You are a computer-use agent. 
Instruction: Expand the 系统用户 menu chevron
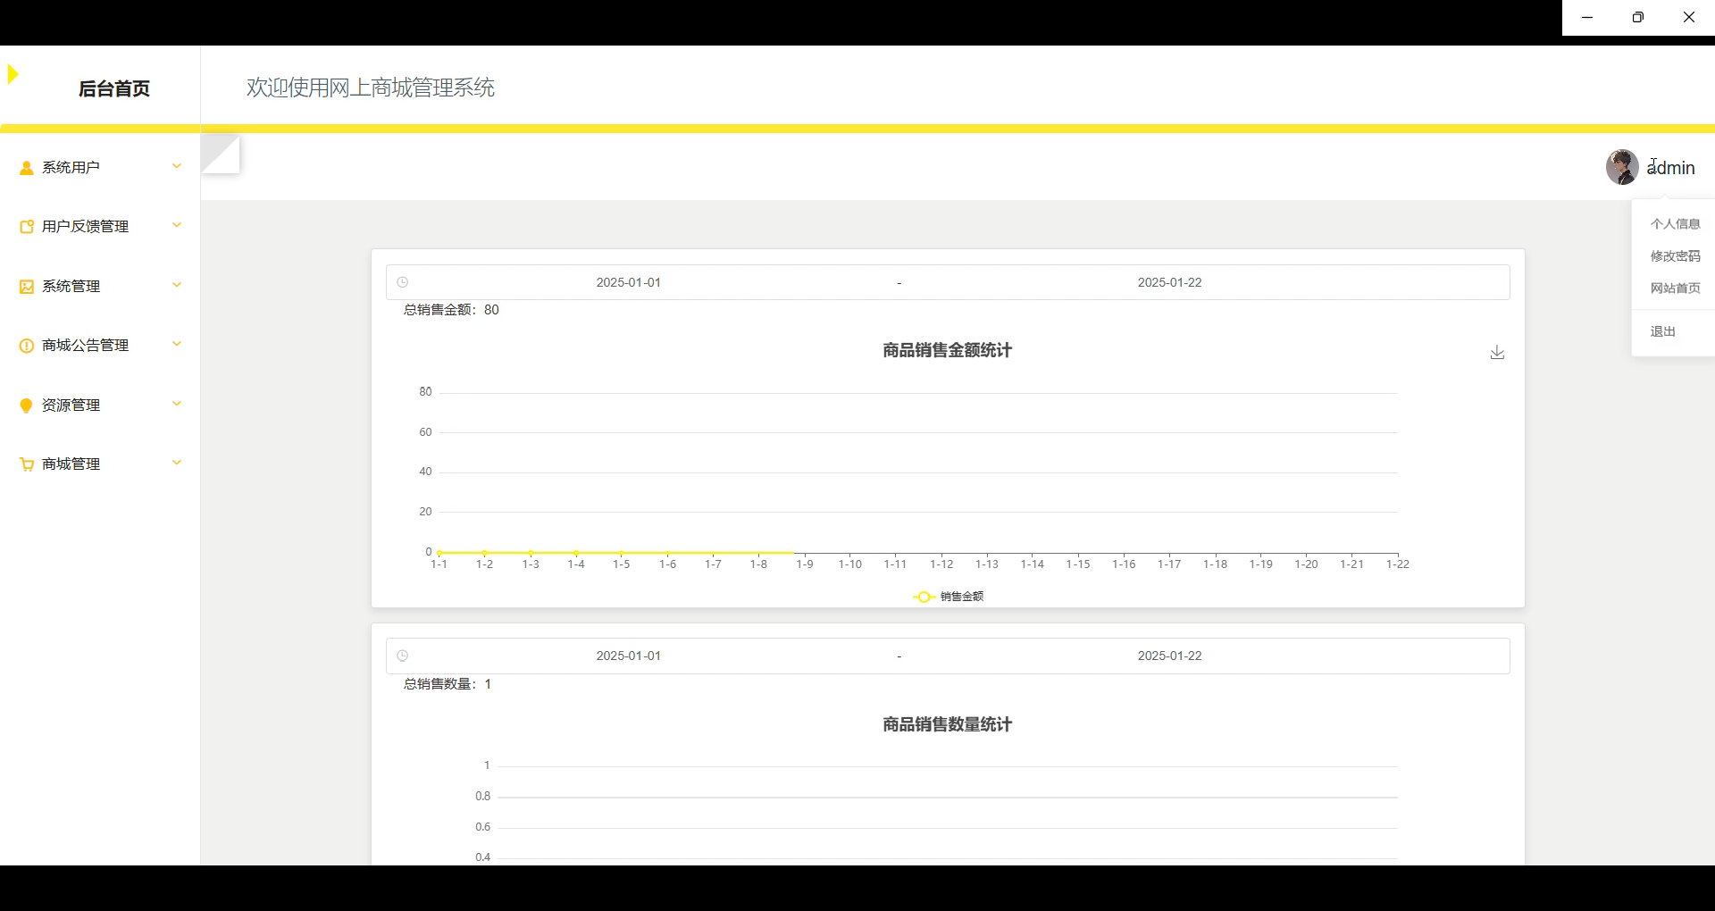pos(177,166)
